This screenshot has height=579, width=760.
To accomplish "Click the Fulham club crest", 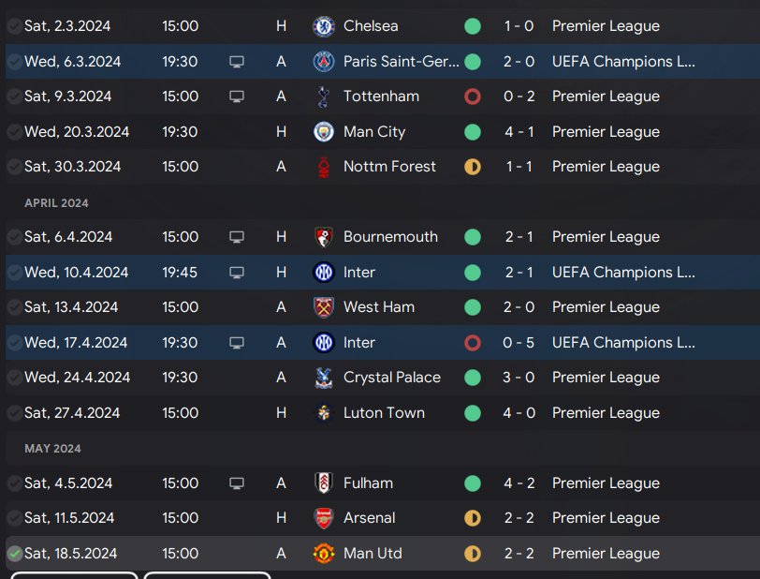I will [x=324, y=483].
